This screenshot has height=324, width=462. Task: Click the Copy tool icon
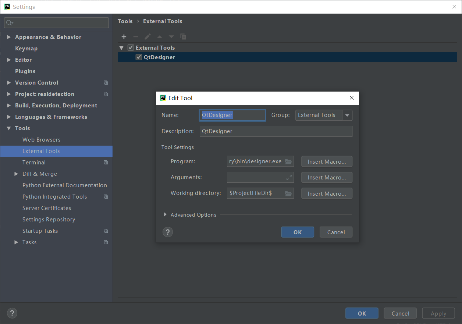click(x=183, y=37)
